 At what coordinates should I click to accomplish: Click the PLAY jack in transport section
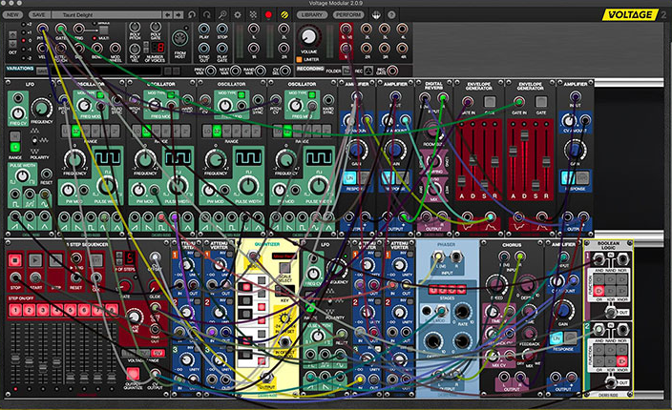pyautogui.click(x=204, y=30)
